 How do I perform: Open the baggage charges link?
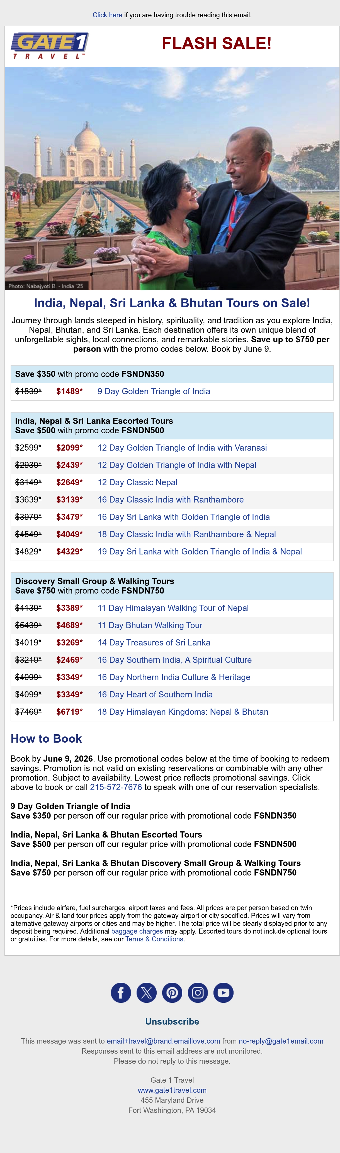click(x=137, y=931)
